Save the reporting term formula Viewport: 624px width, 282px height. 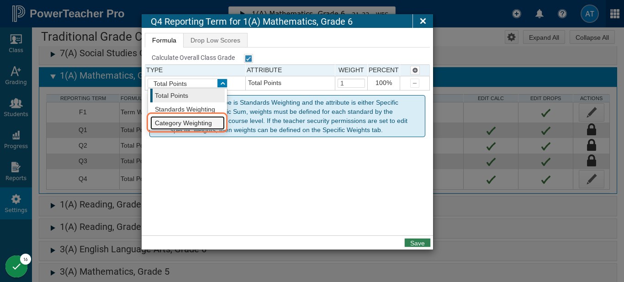click(417, 243)
